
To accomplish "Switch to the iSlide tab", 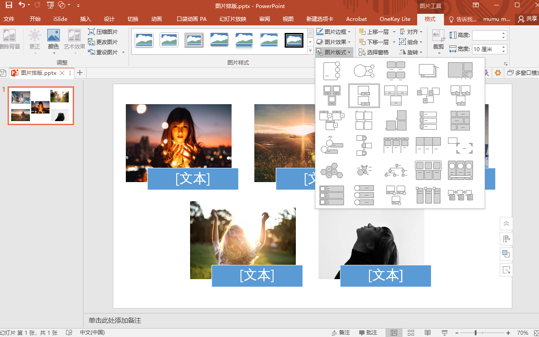I will coord(60,19).
